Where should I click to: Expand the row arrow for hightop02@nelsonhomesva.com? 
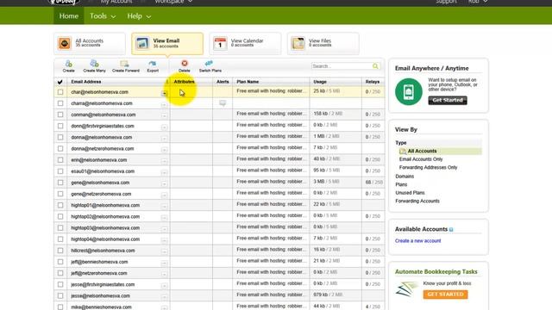[164, 218]
